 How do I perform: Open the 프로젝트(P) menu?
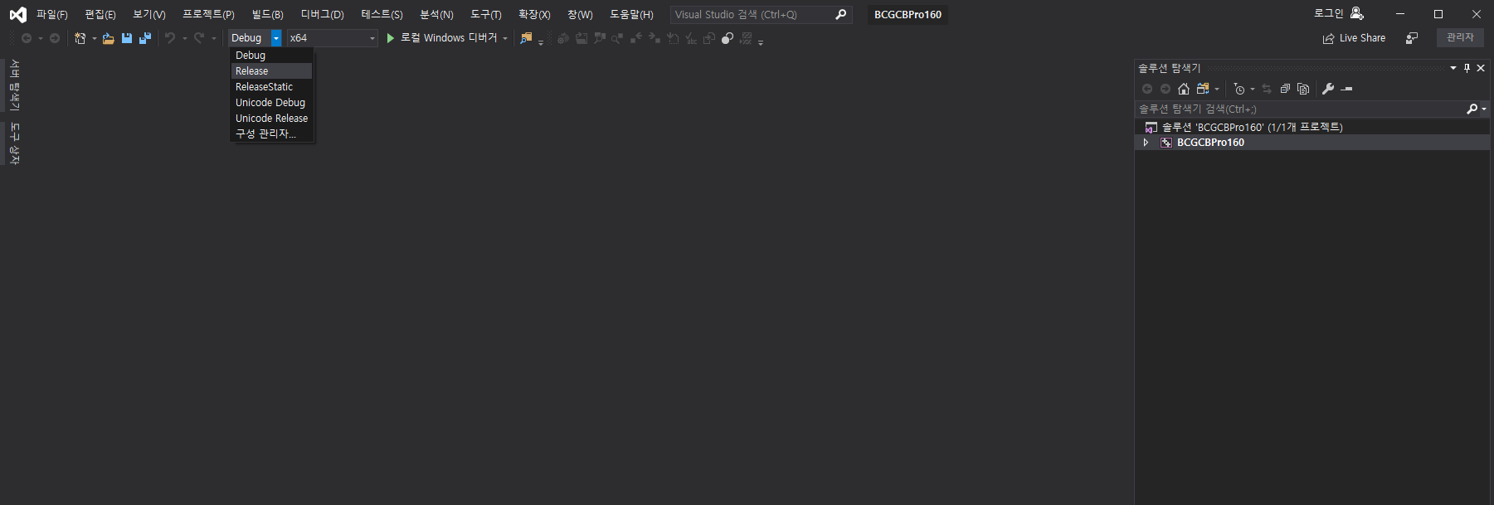[208, 15]
